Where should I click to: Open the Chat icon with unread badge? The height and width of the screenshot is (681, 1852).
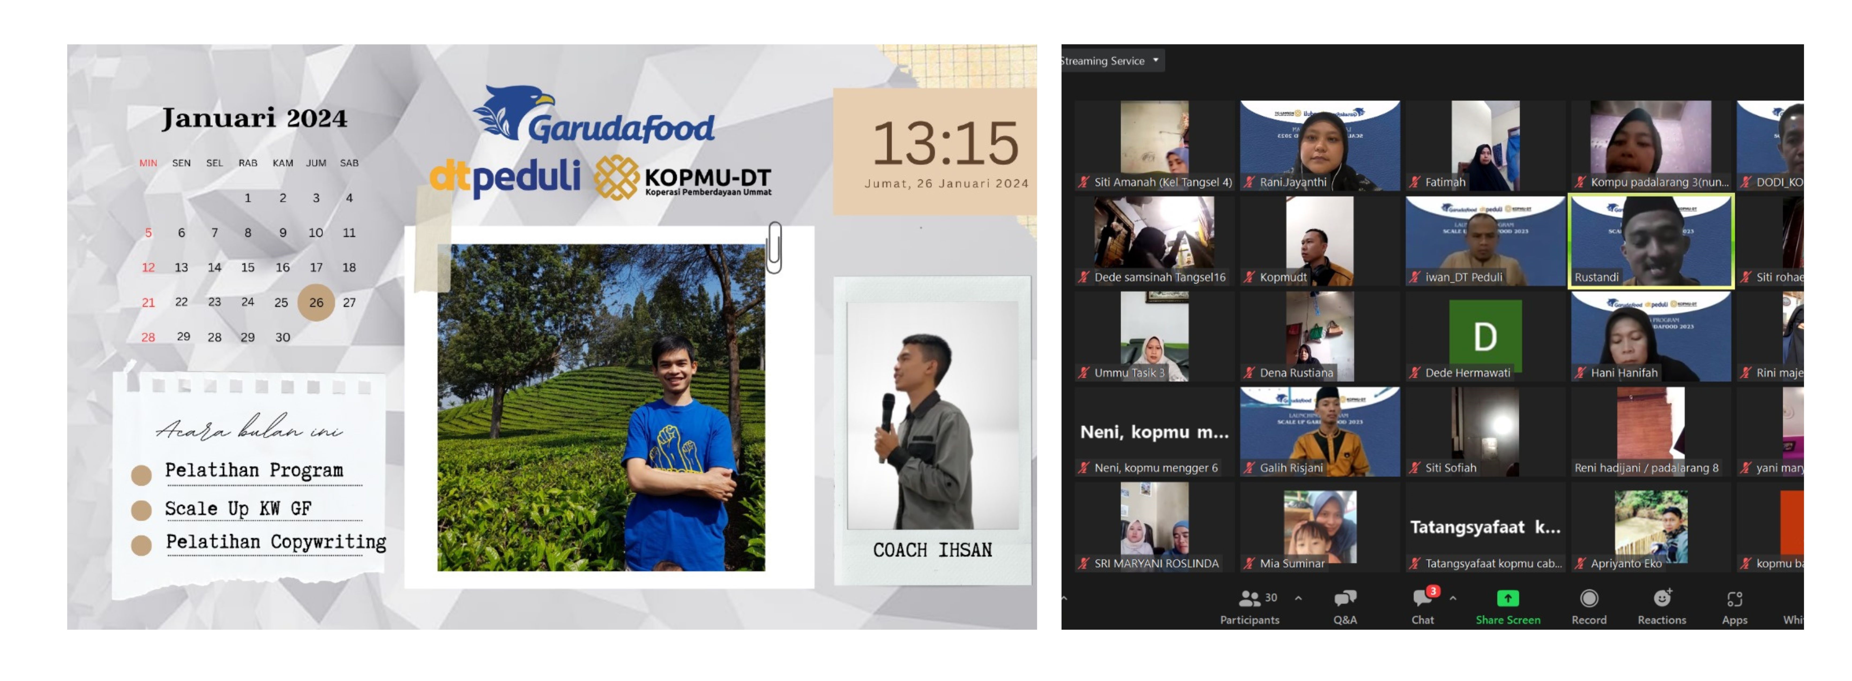click(x=1422, y=598)
